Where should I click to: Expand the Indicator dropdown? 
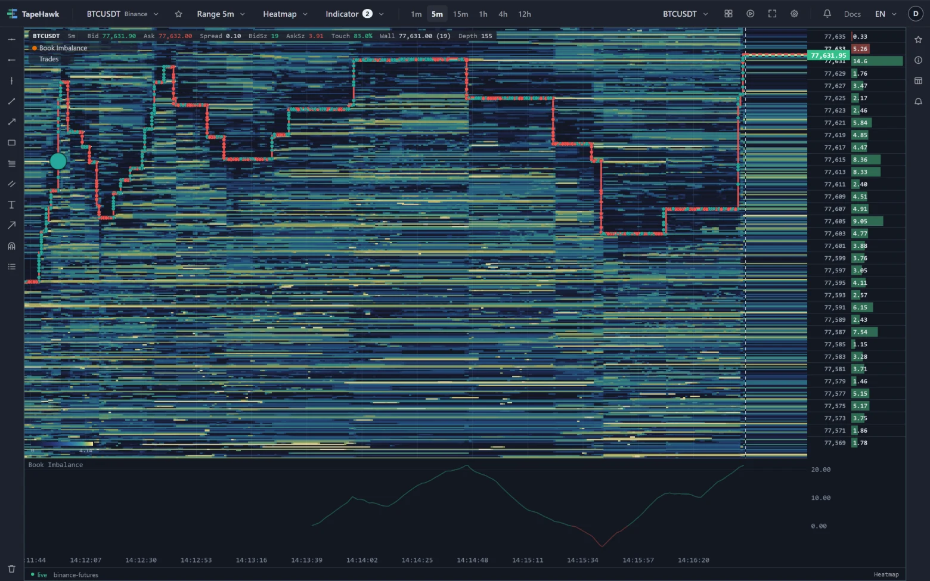354,14
